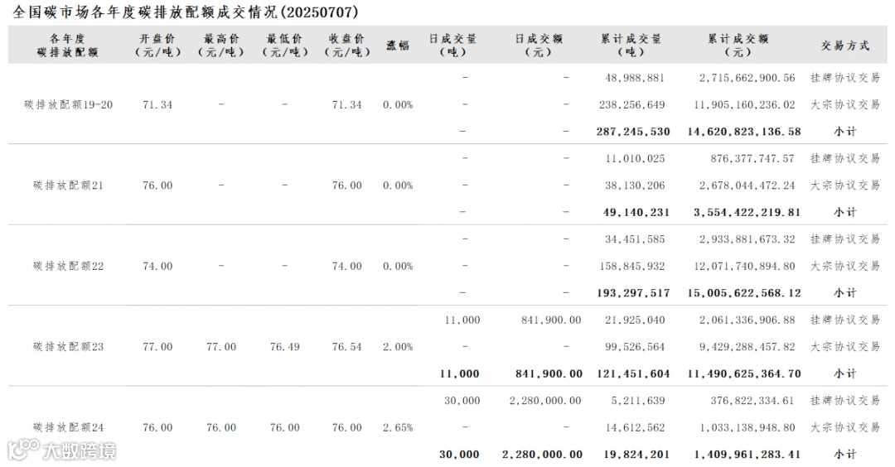Click cumulative volume 193,297,517
This screenshot has width=895, height=467.
click(633, 293)
